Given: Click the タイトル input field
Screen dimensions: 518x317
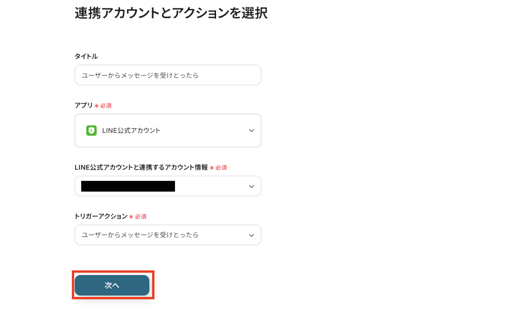Looking at the screenshot, I should point(168,75).
